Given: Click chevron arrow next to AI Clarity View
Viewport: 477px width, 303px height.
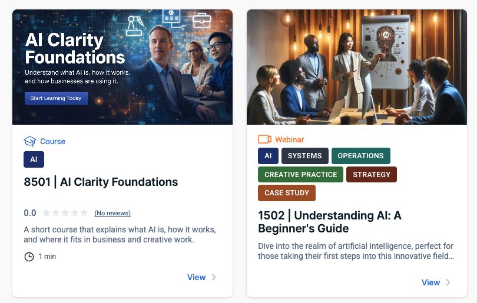Looking at the screenshot, I should (x=214, y=277).
